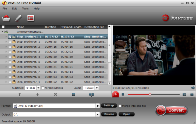This screenshot has height=124, width=196.
Task: Click the Settings button
Action: click(109, 105)
